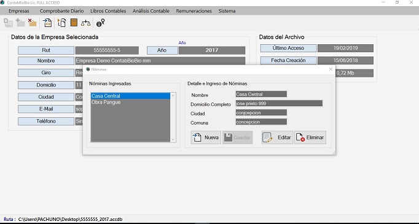Click up arrow of Nóminas list scrollbar
The width and height of the screenshot is (419, 224).
tap(173, 95)
